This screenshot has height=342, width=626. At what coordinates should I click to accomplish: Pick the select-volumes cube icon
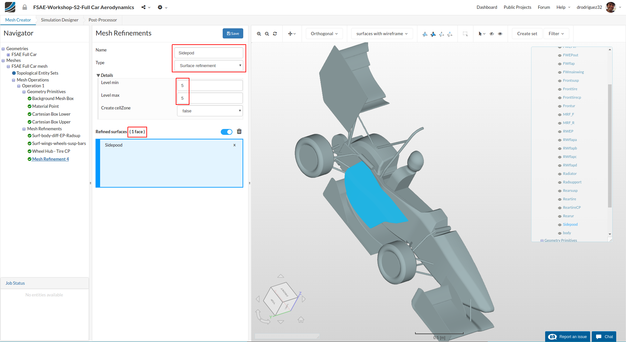coord(425,34)
